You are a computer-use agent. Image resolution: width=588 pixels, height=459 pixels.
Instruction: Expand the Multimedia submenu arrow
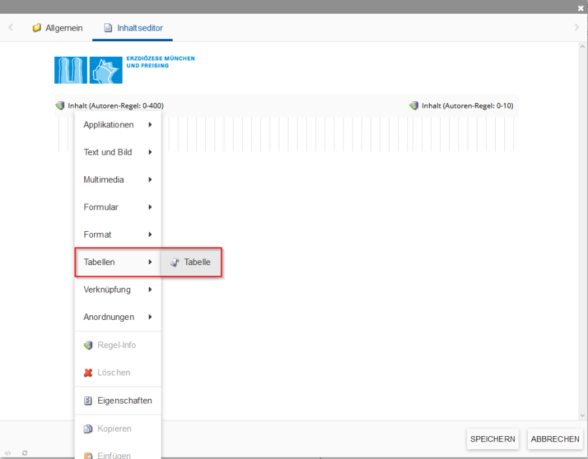pos(150,180)
